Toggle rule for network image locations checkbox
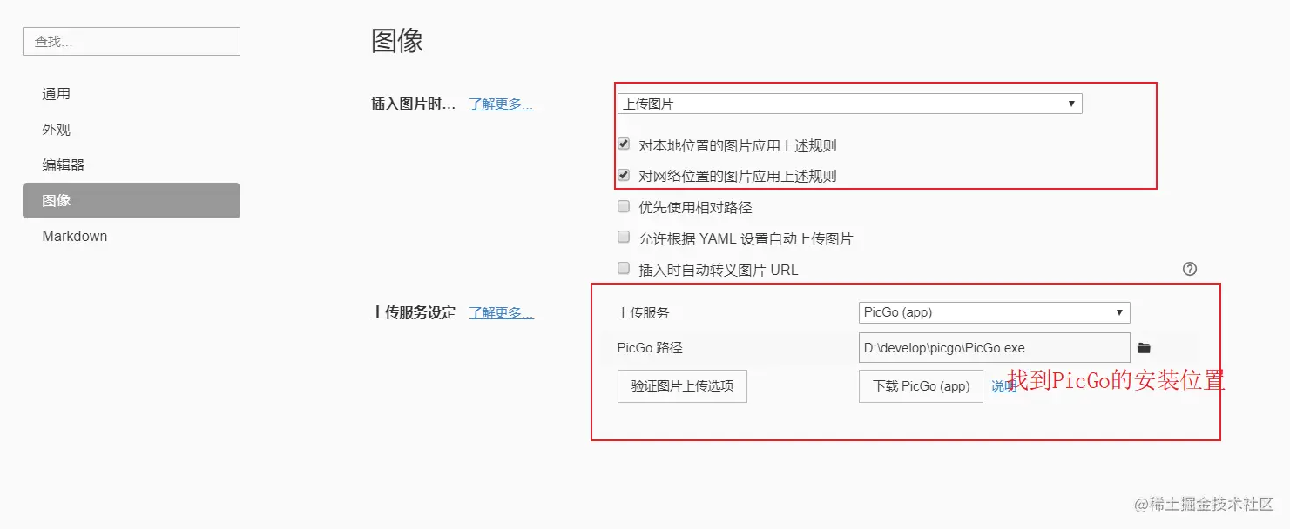 click(624, 175)
